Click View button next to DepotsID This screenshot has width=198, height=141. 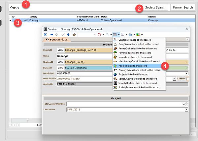(60, 50)
